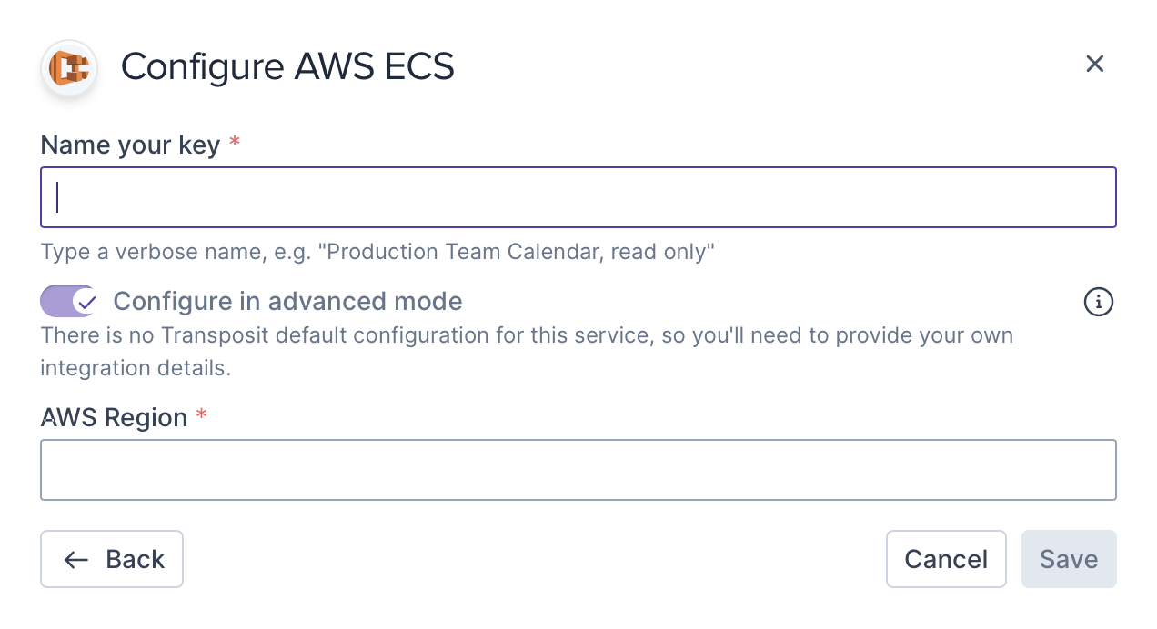Close the Configure AWS ECS dialog
Screen dimensions: 1157x629
pos(1095,64)
